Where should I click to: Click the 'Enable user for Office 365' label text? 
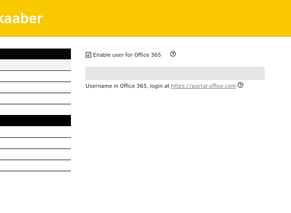tap(127, 55)
